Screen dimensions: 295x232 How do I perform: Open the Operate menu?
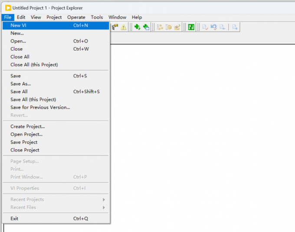tap(76, 17)
